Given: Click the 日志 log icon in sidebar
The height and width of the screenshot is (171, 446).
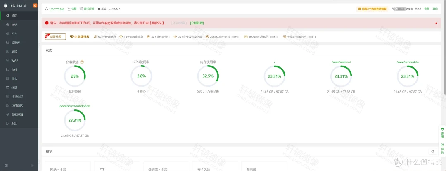Looking at the screenshot, I should click(x=7, y=78).
